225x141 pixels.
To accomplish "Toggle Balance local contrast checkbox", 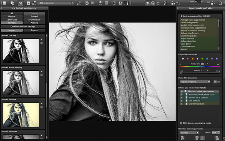I will [181, 97].
